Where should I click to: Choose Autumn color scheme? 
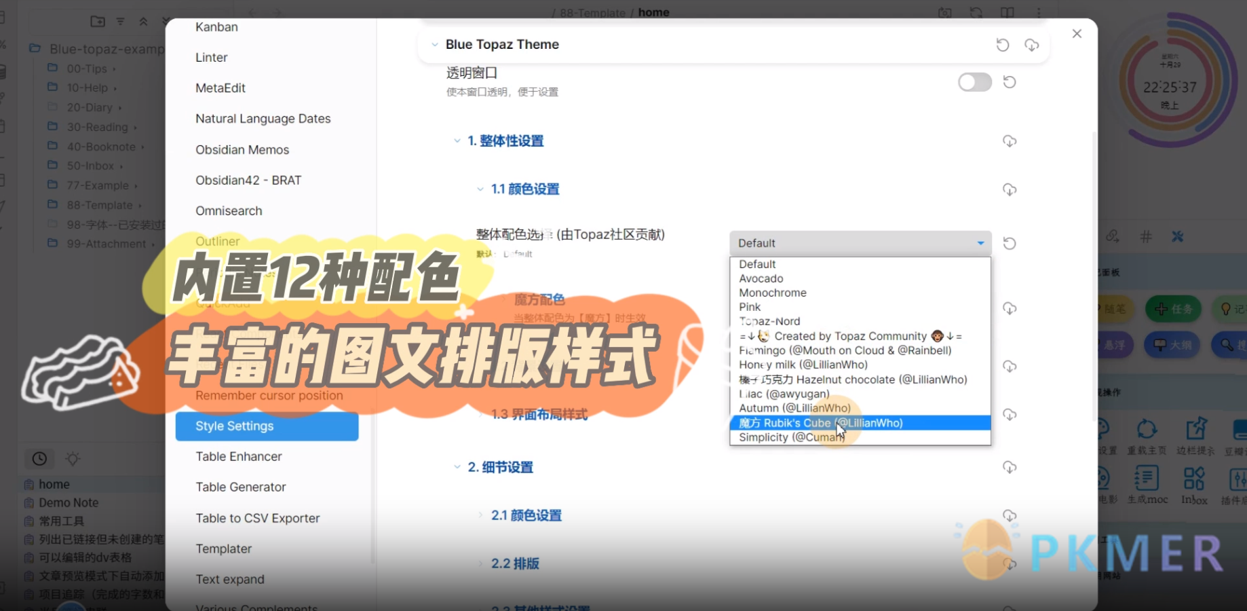860,408
